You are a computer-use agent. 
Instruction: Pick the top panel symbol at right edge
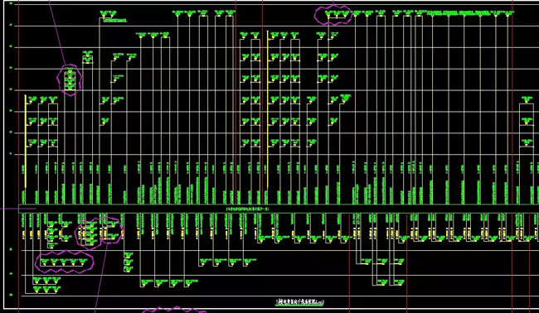527,100
